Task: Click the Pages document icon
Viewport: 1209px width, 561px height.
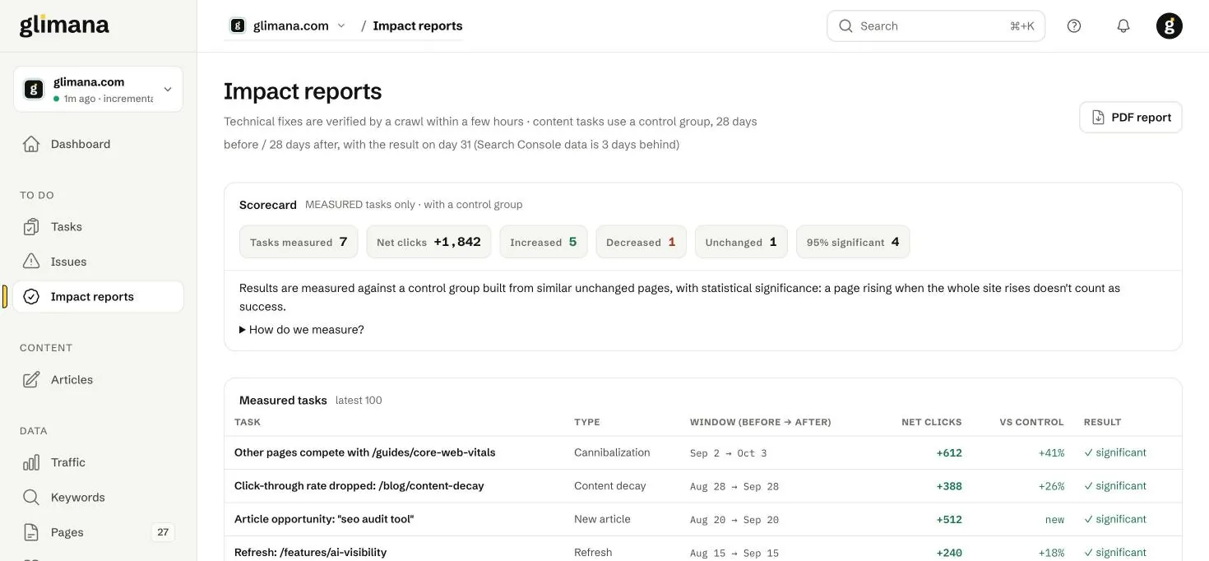Action: [x=31, y=532]
